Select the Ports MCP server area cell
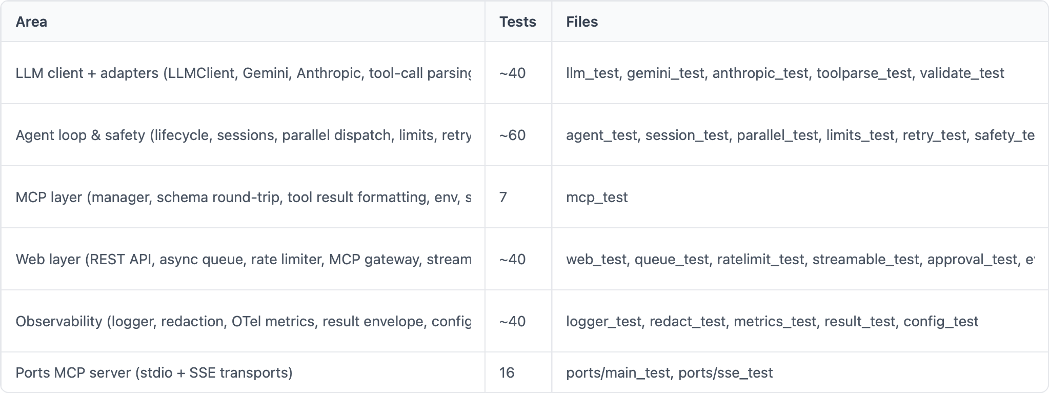The image size is (1049, 393). click(243, 372)
